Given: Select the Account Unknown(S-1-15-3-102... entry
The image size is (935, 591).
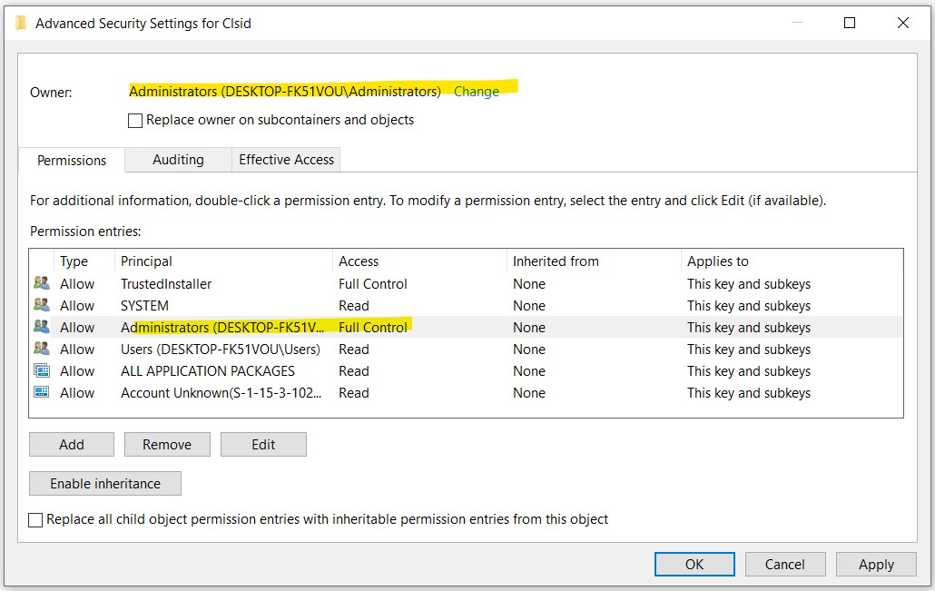Looking at the screenshot, I should click(x=221, y=393).
